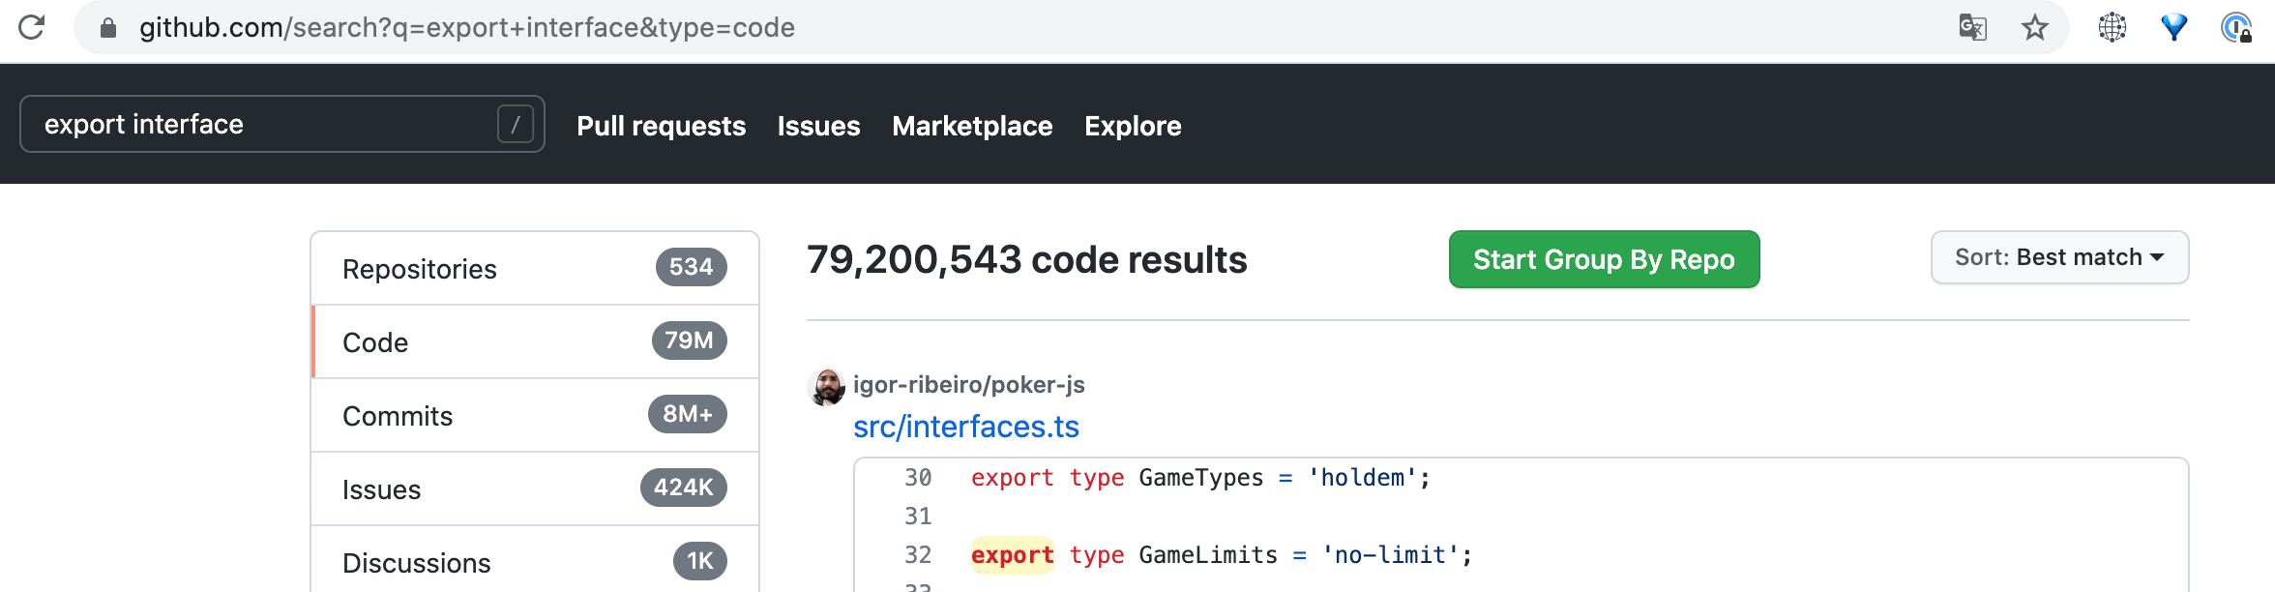This screenshot has width=2275, height=592.
Task: Click the Start Group By Repo button
Action: (1604, 259)
